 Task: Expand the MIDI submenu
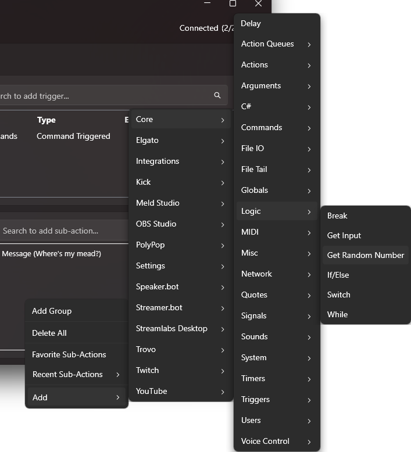[x=277, y=232]
